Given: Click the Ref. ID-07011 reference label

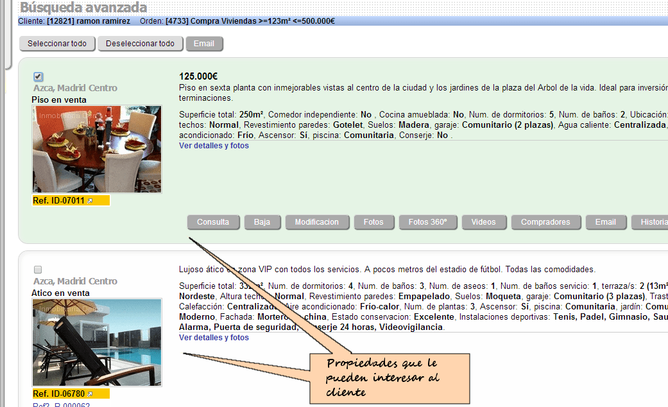Looking at the screenshot, I should point(58,201).
